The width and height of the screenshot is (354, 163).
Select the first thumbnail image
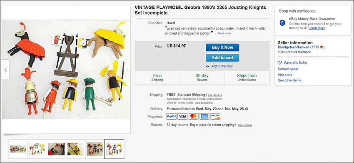pyautogui.click(x=18, y=149)
